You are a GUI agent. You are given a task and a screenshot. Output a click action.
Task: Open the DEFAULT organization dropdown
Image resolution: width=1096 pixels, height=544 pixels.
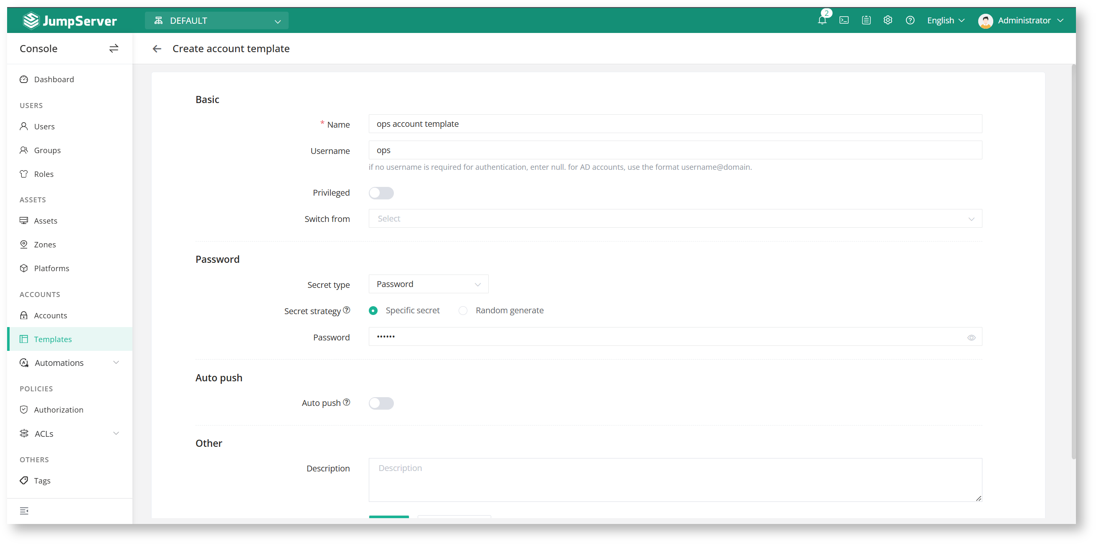[x=216, y=20]
